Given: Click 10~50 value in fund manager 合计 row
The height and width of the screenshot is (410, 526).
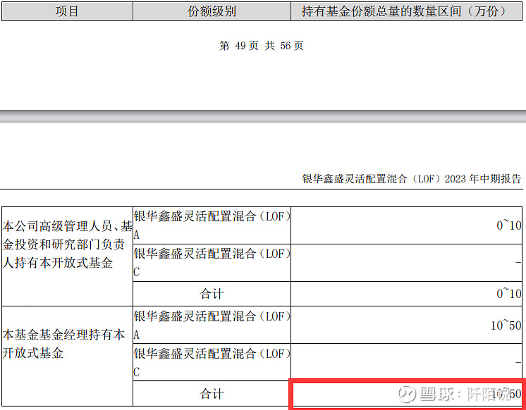Looking at the screenshot, I should (x=506, y=394).
